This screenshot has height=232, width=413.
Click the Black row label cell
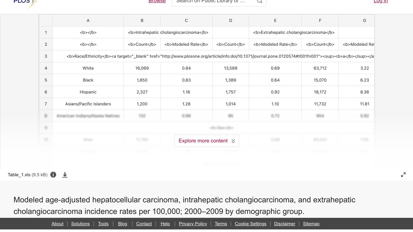pos(88,80)
